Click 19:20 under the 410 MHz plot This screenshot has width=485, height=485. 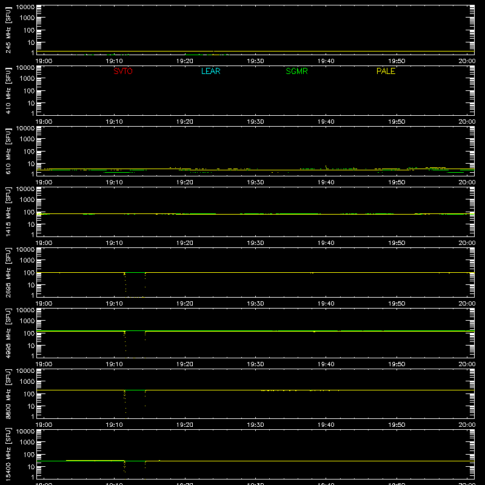coord(185,122)
